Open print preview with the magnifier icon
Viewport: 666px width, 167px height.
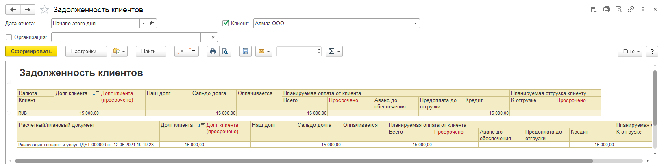click(225, 51)
